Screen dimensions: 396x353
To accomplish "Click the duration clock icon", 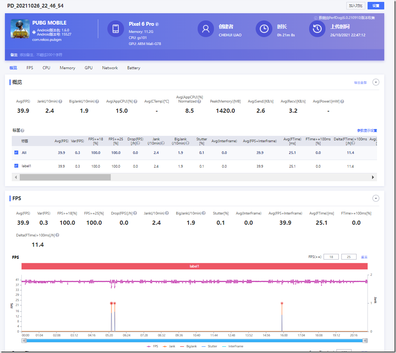I will click(264, 29).
